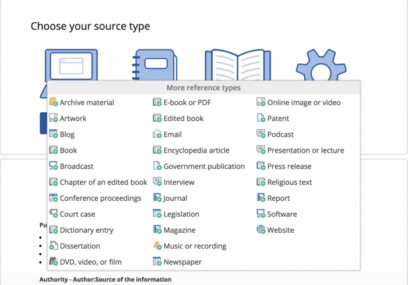
Task: Pick Presentation or lecture option
Action: 305,150
